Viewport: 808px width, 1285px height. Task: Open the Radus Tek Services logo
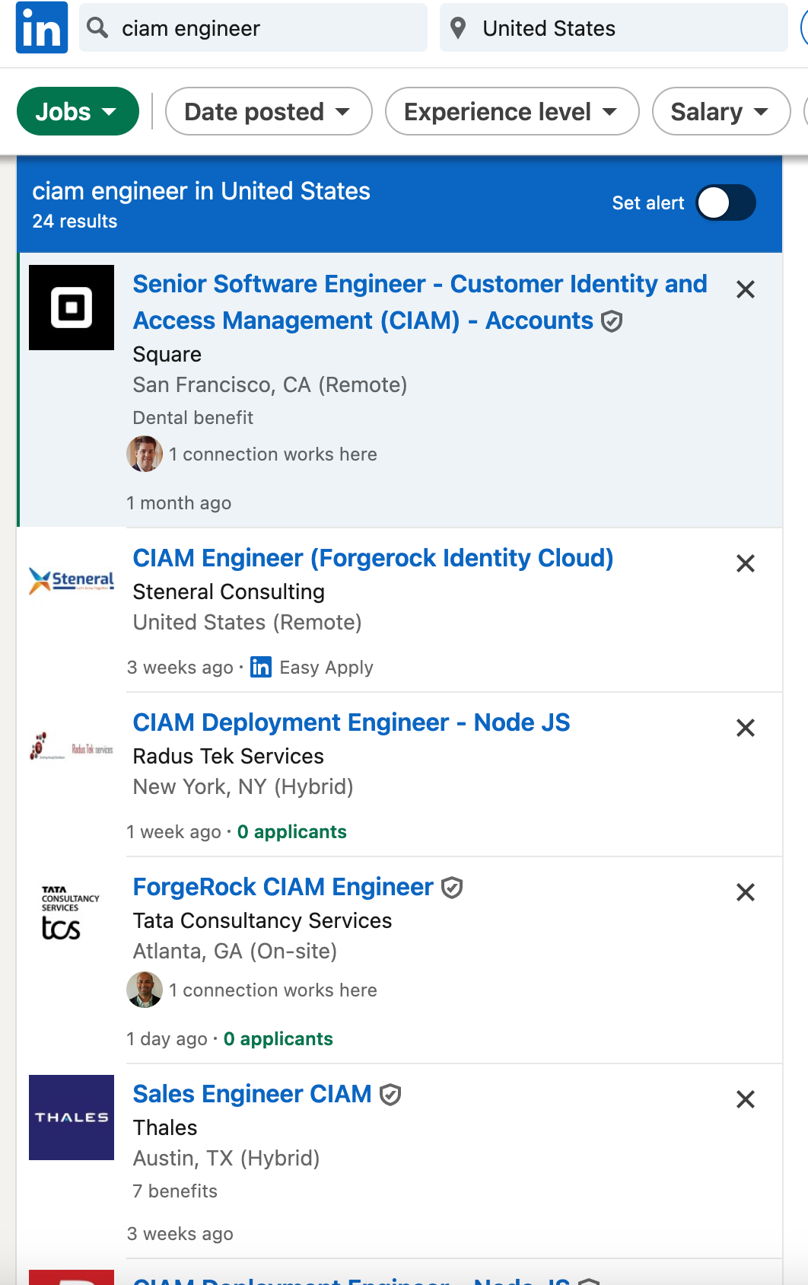72,746
